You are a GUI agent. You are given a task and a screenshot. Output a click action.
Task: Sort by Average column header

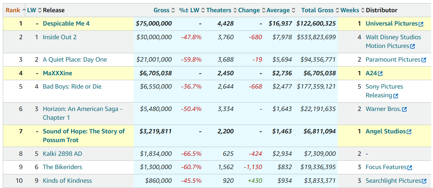click(x=278, y=10)
